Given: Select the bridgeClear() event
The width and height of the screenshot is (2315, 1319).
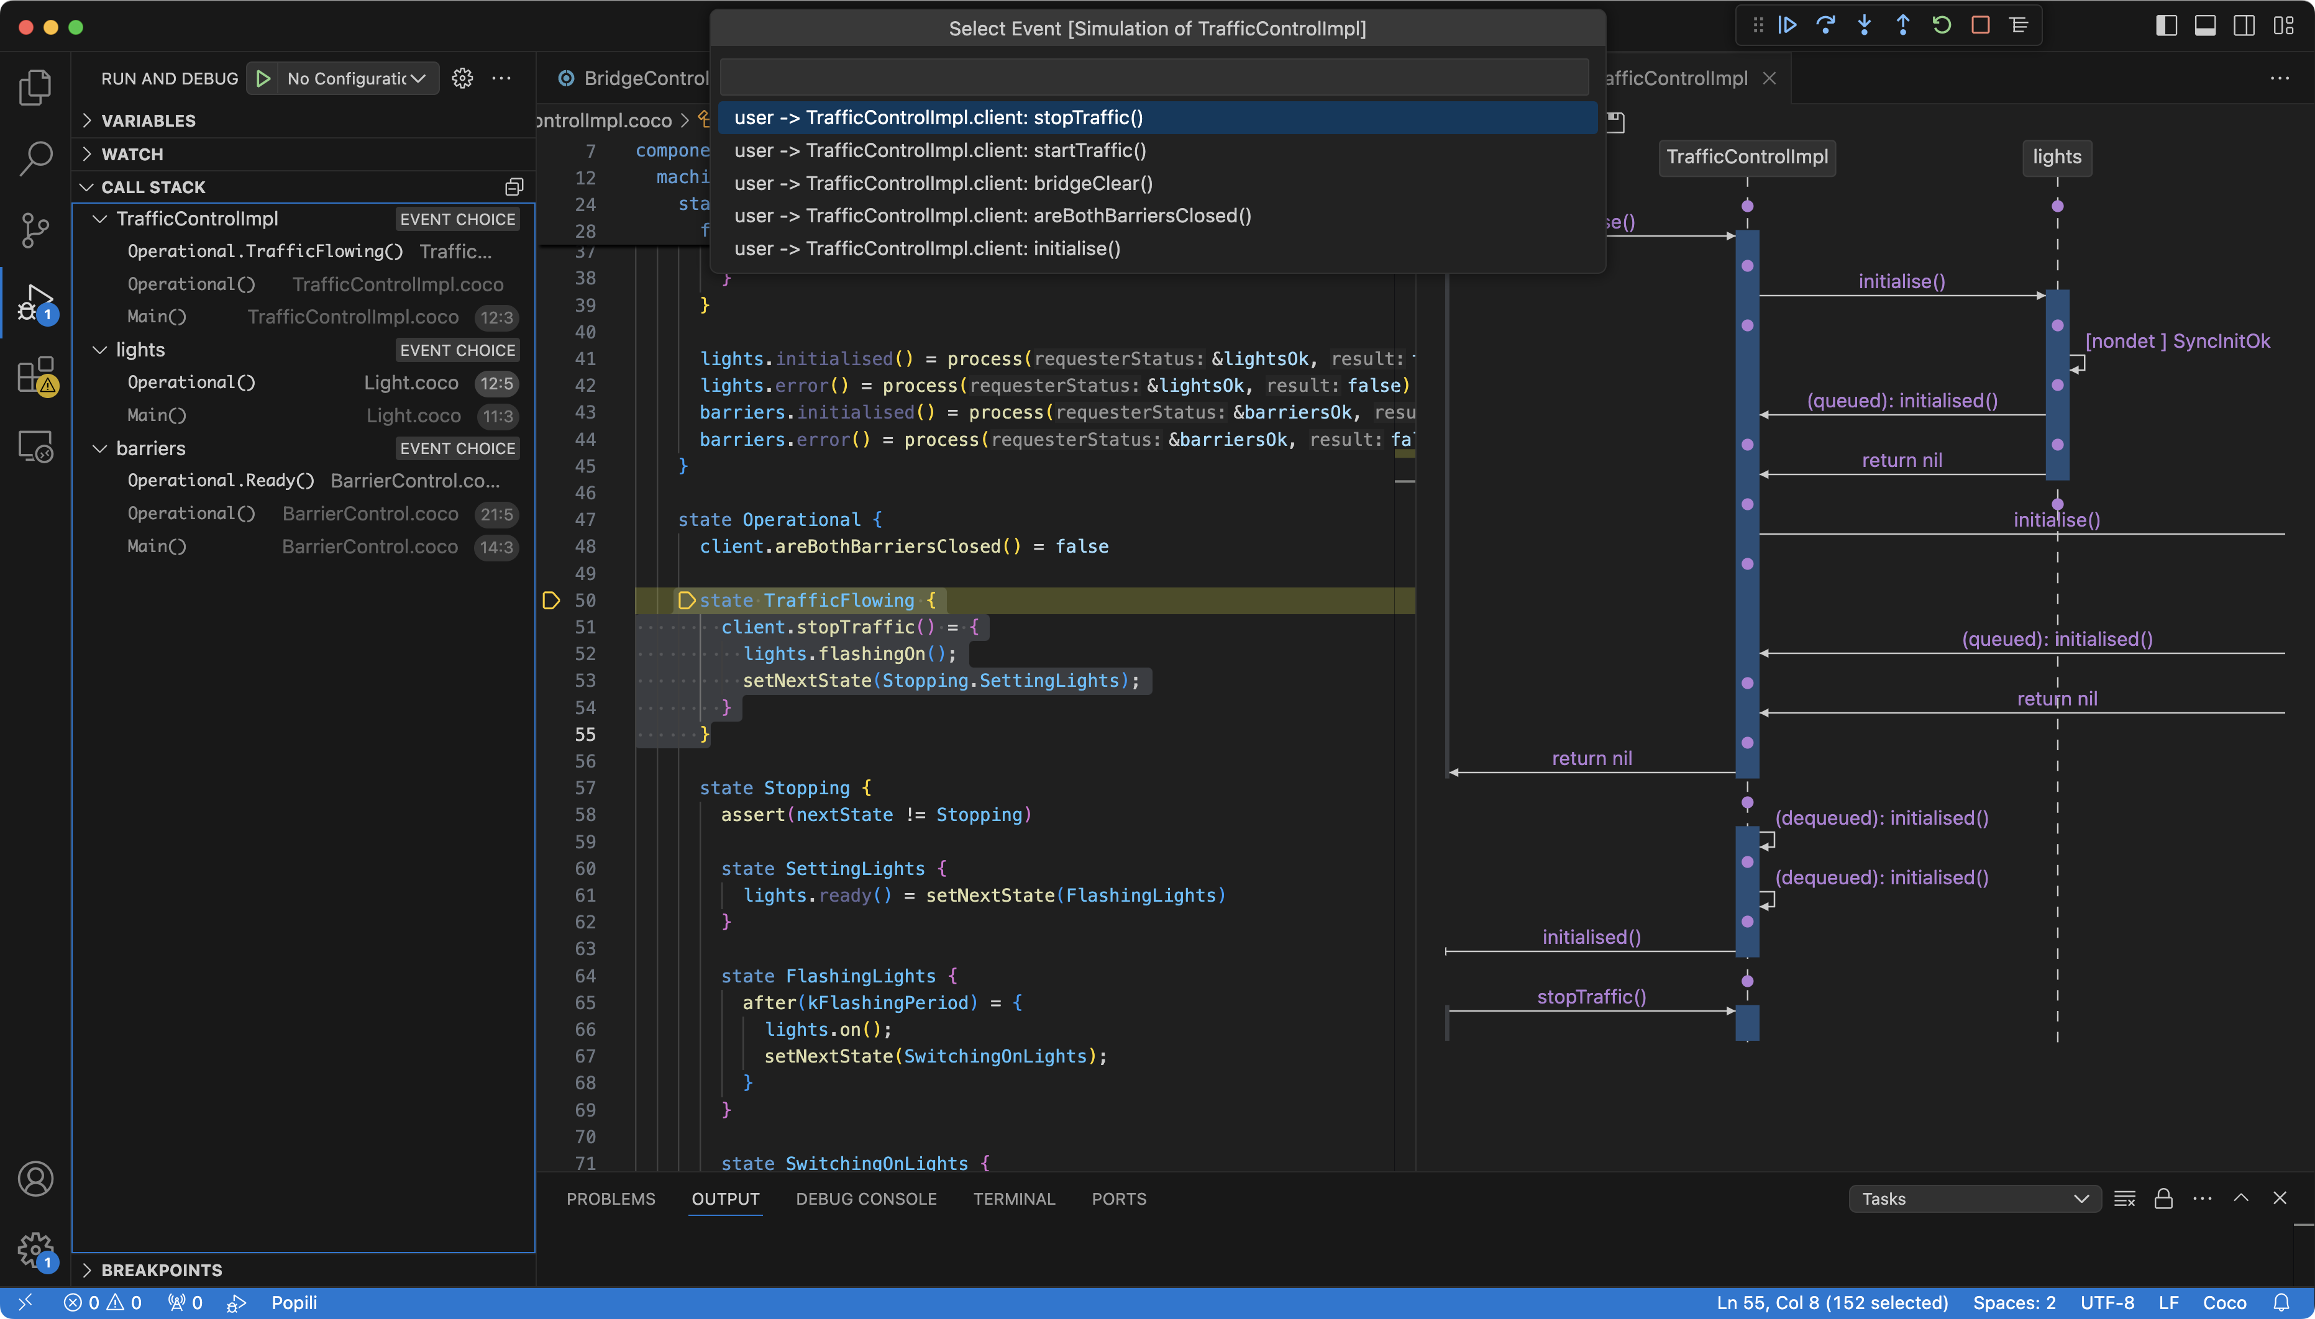Looking at the screenshot, I should point(1157,183).
